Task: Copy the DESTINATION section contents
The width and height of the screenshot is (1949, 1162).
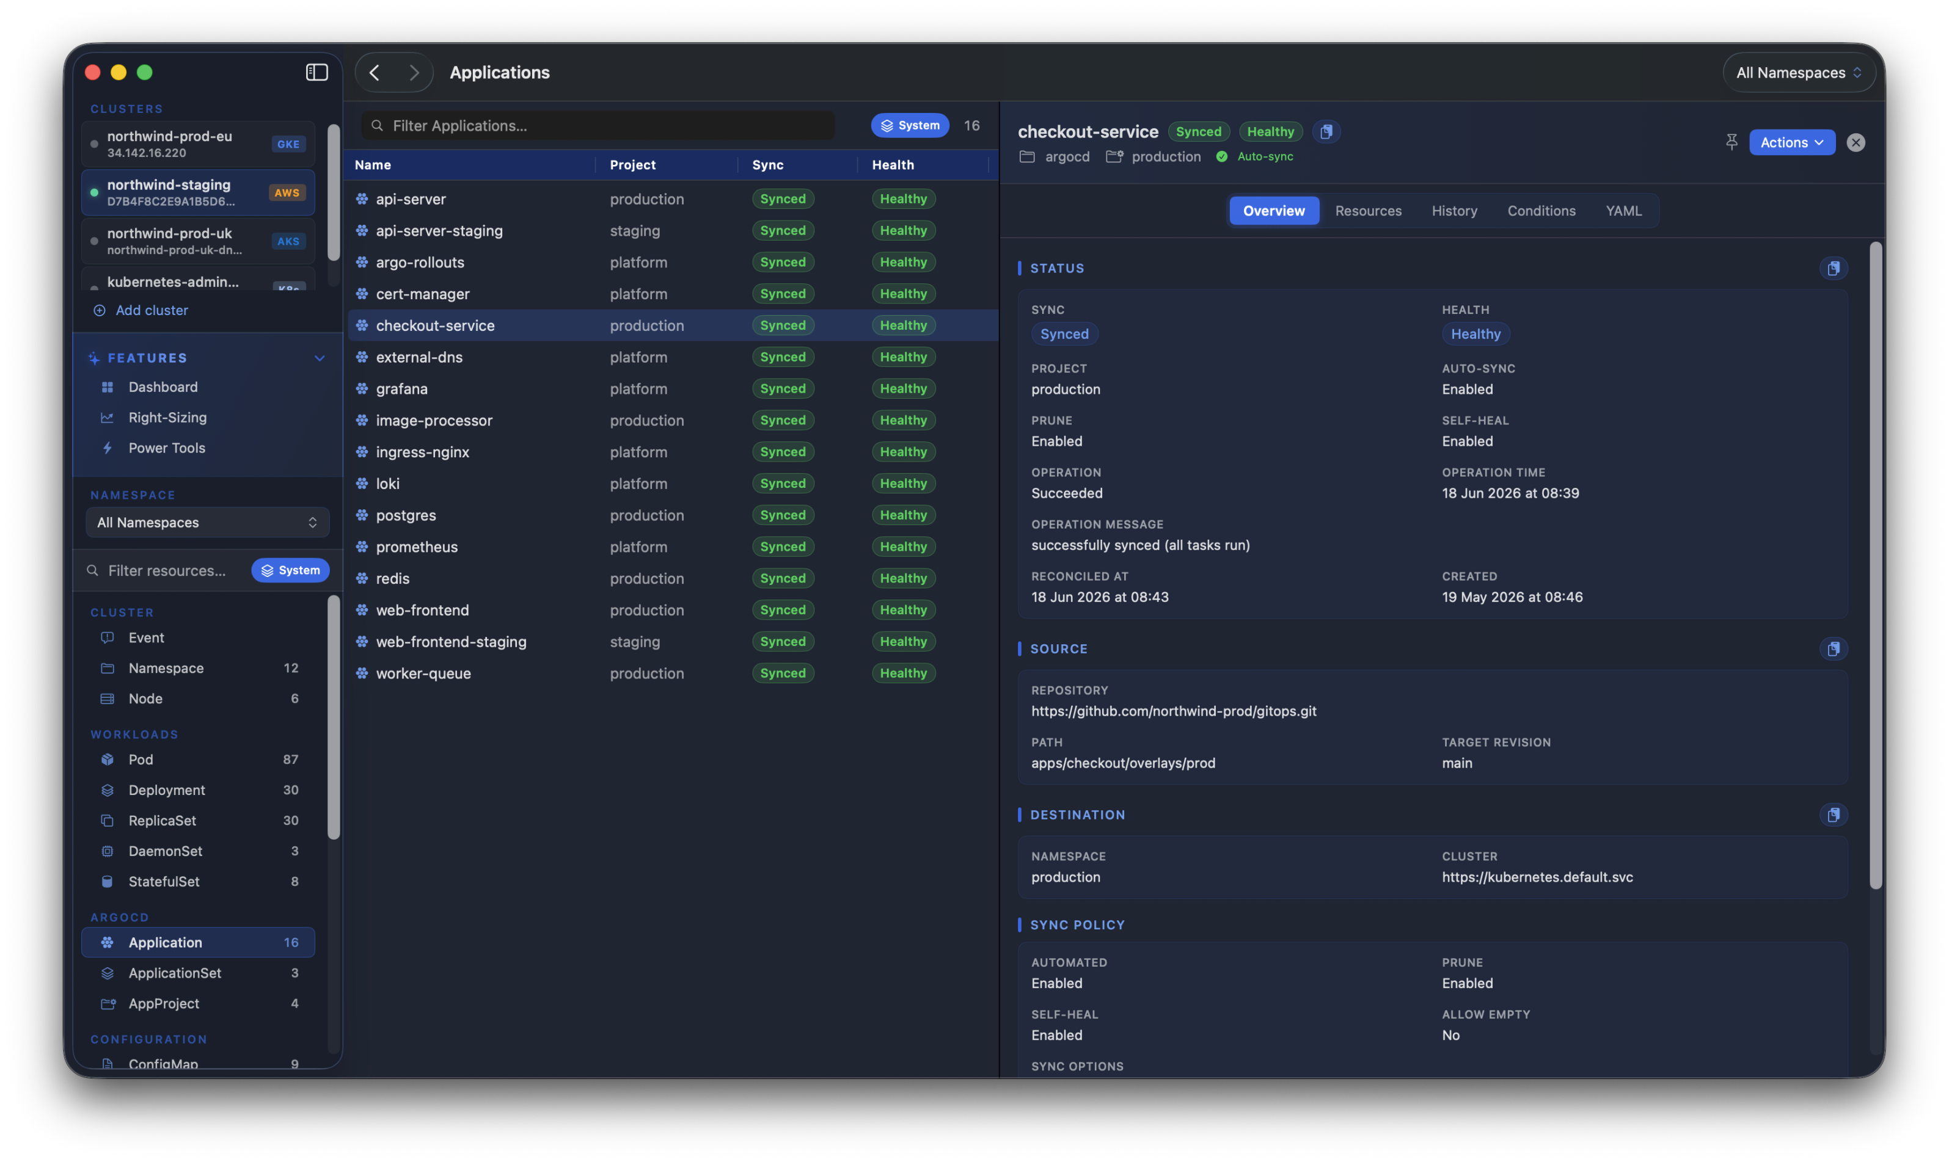Action: coord(1833,815)
